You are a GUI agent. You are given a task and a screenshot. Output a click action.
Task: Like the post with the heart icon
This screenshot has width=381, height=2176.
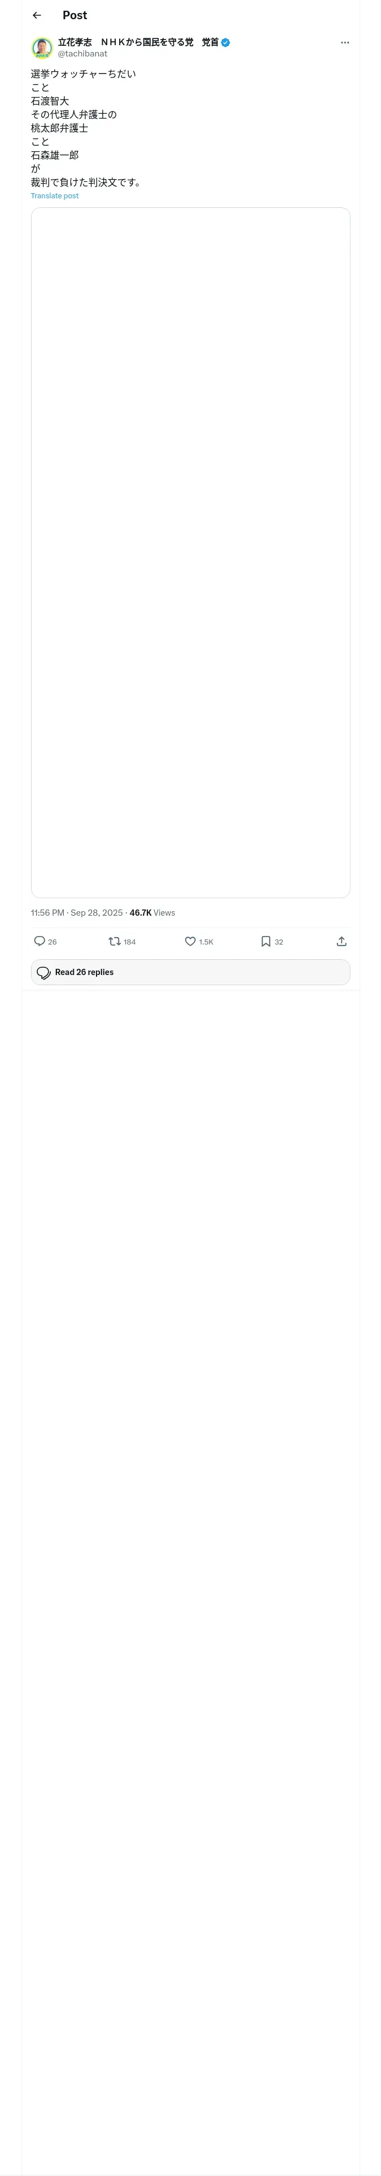click(x=190, y=941)
